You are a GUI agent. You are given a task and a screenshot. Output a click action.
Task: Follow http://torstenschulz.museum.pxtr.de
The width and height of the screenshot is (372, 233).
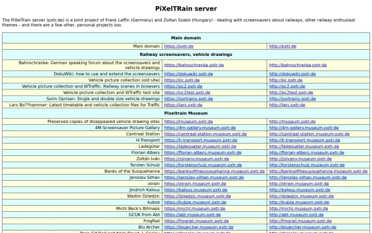click(x=307, y=165)
